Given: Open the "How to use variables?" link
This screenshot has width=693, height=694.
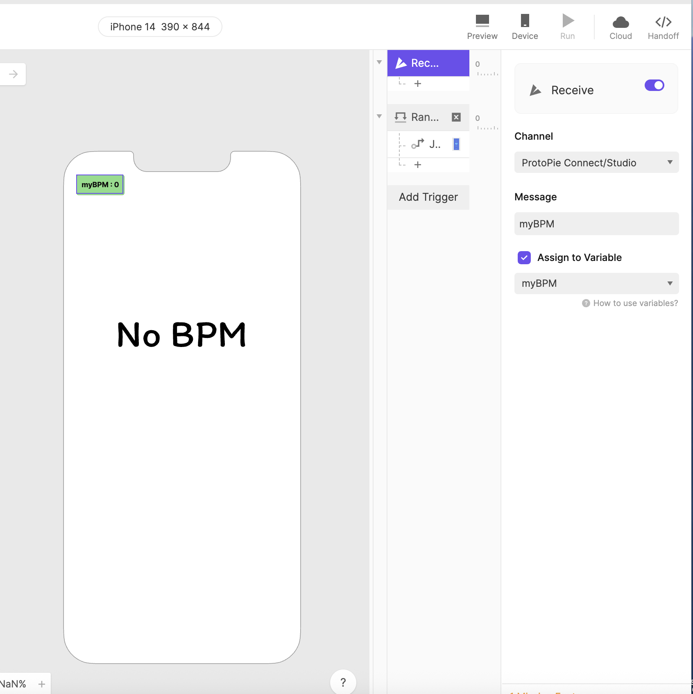Looking at the screenshot, I should point(635,303).
